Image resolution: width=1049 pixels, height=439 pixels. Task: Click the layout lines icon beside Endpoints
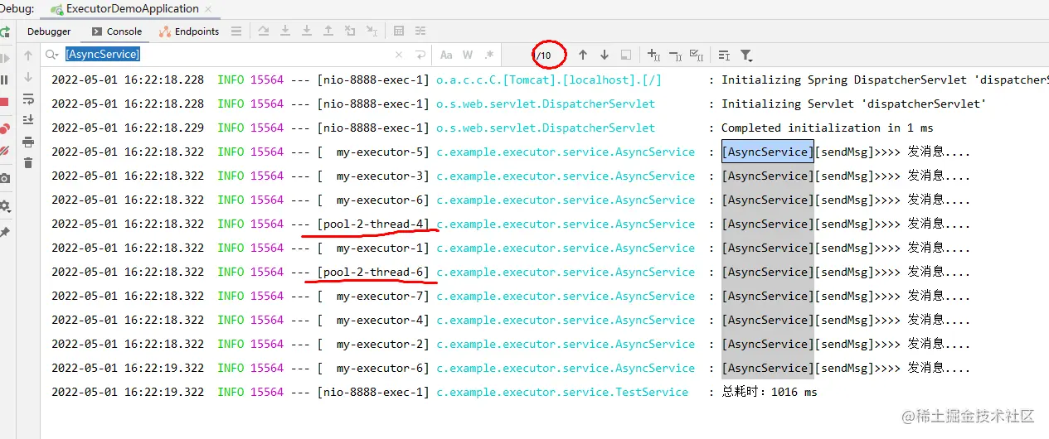tap(236, 31)
